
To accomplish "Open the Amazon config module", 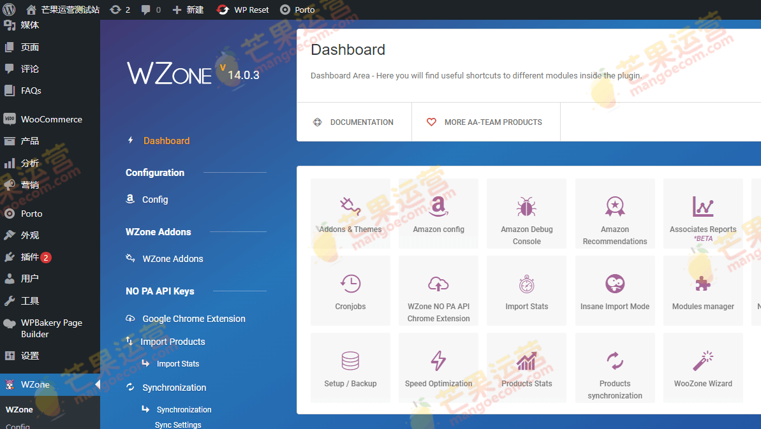I will pyautogui.click(x=438, y=214).
